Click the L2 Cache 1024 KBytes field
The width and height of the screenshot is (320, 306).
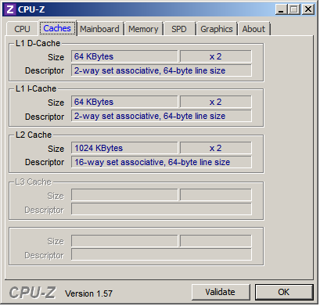pos(124,148)
